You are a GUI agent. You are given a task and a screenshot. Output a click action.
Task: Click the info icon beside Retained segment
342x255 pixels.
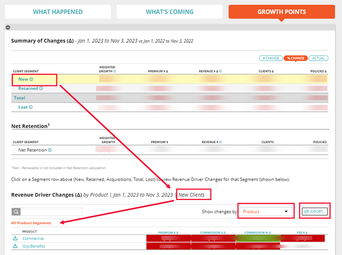click(41, 88)
